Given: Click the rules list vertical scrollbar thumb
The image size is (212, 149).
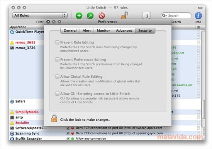Looking at the screenshot, I should coord(203,110).
